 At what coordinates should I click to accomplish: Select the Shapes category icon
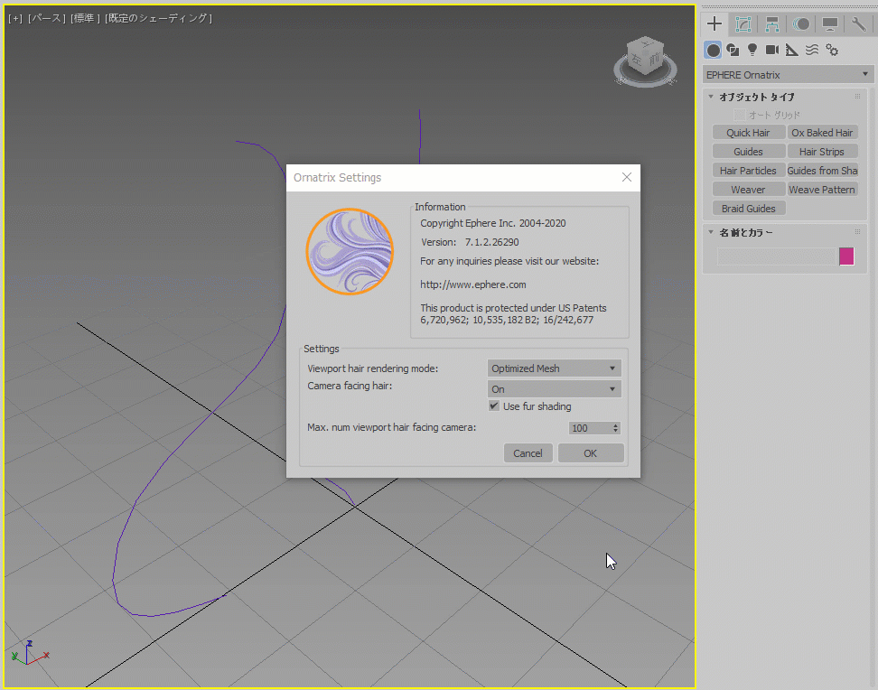[733, 50]
